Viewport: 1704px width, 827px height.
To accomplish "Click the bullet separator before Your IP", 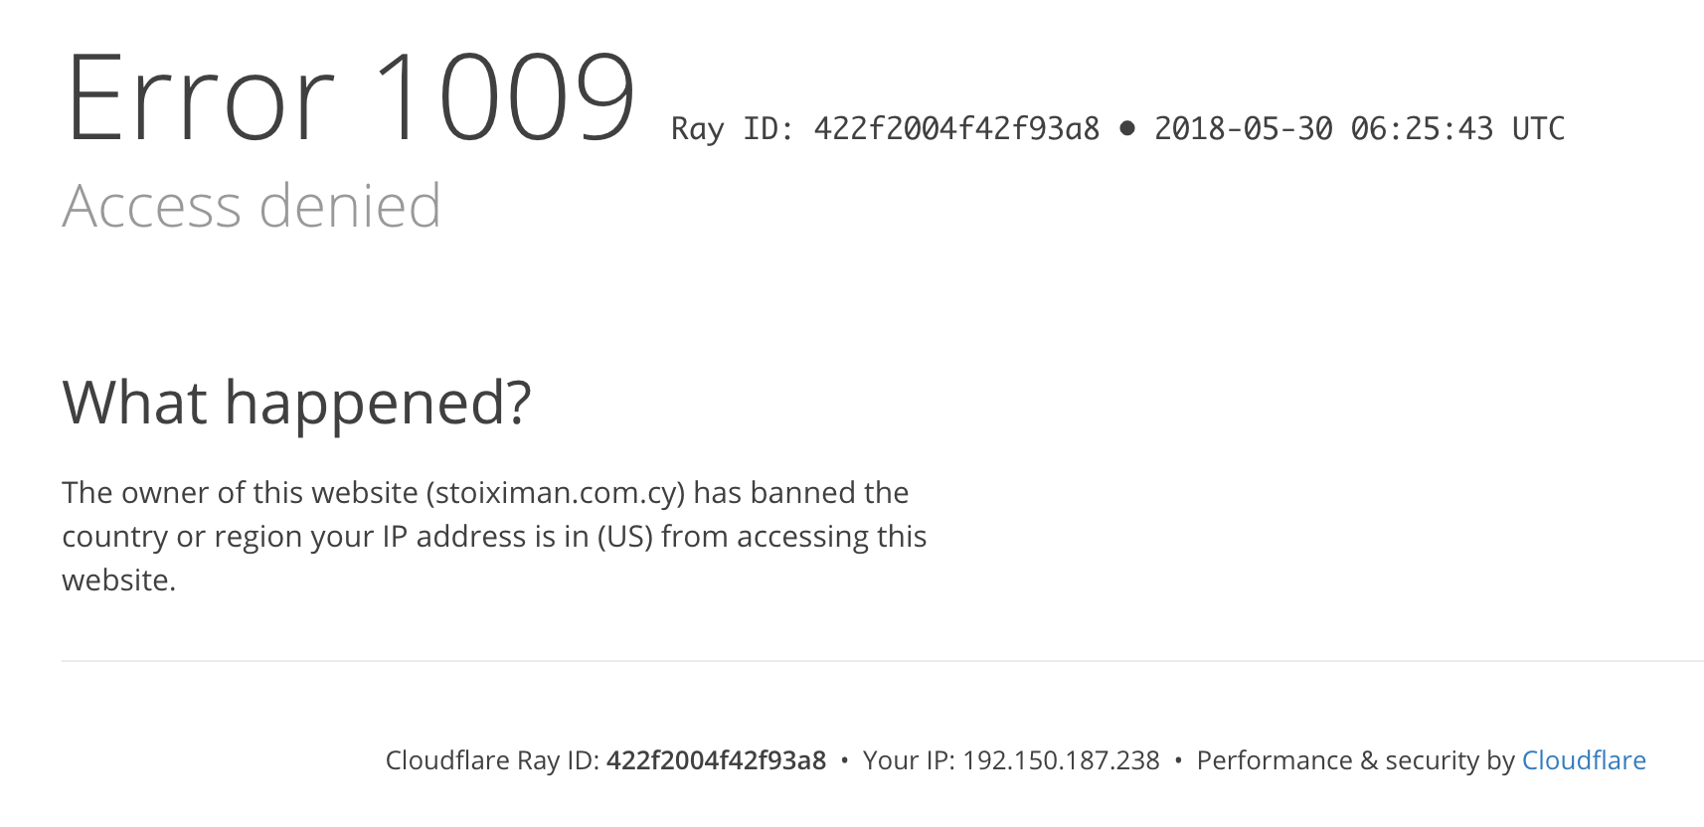I will tap(844, 760).
